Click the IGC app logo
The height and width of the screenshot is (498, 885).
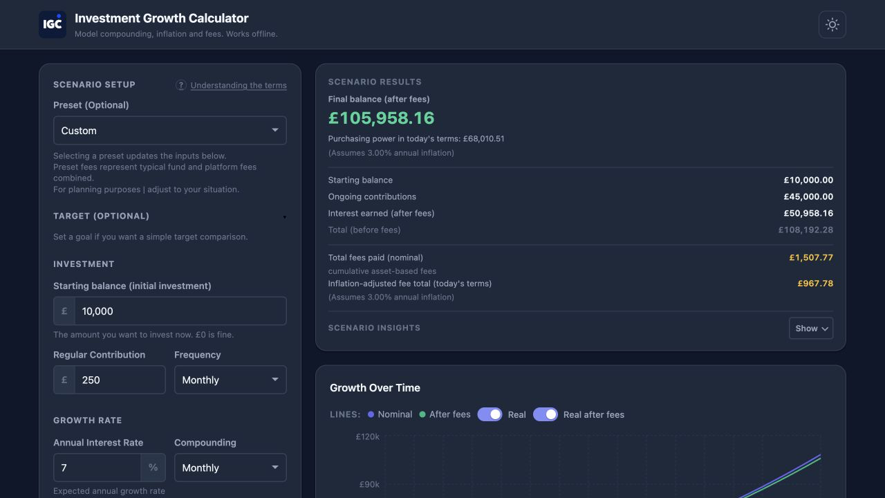[x=53, y=24]
